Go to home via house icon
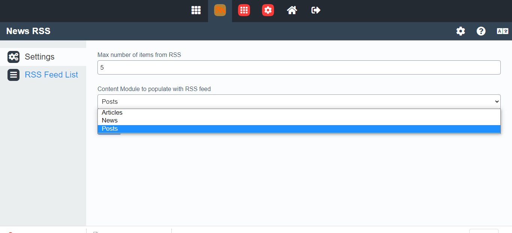 [292, 10]
